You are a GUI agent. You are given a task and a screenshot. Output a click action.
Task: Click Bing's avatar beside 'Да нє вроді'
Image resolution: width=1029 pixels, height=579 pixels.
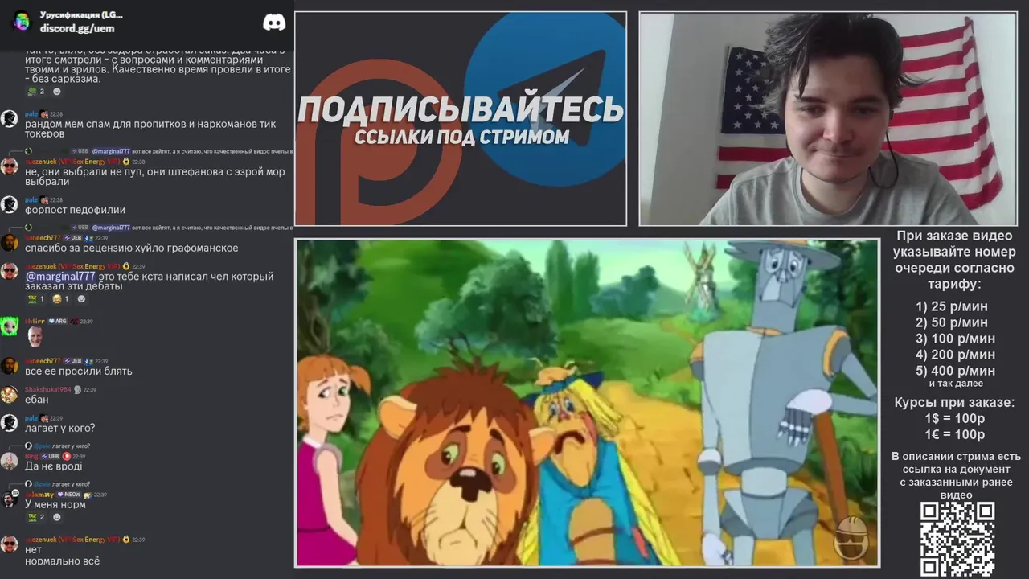click(x=9, y=461)
